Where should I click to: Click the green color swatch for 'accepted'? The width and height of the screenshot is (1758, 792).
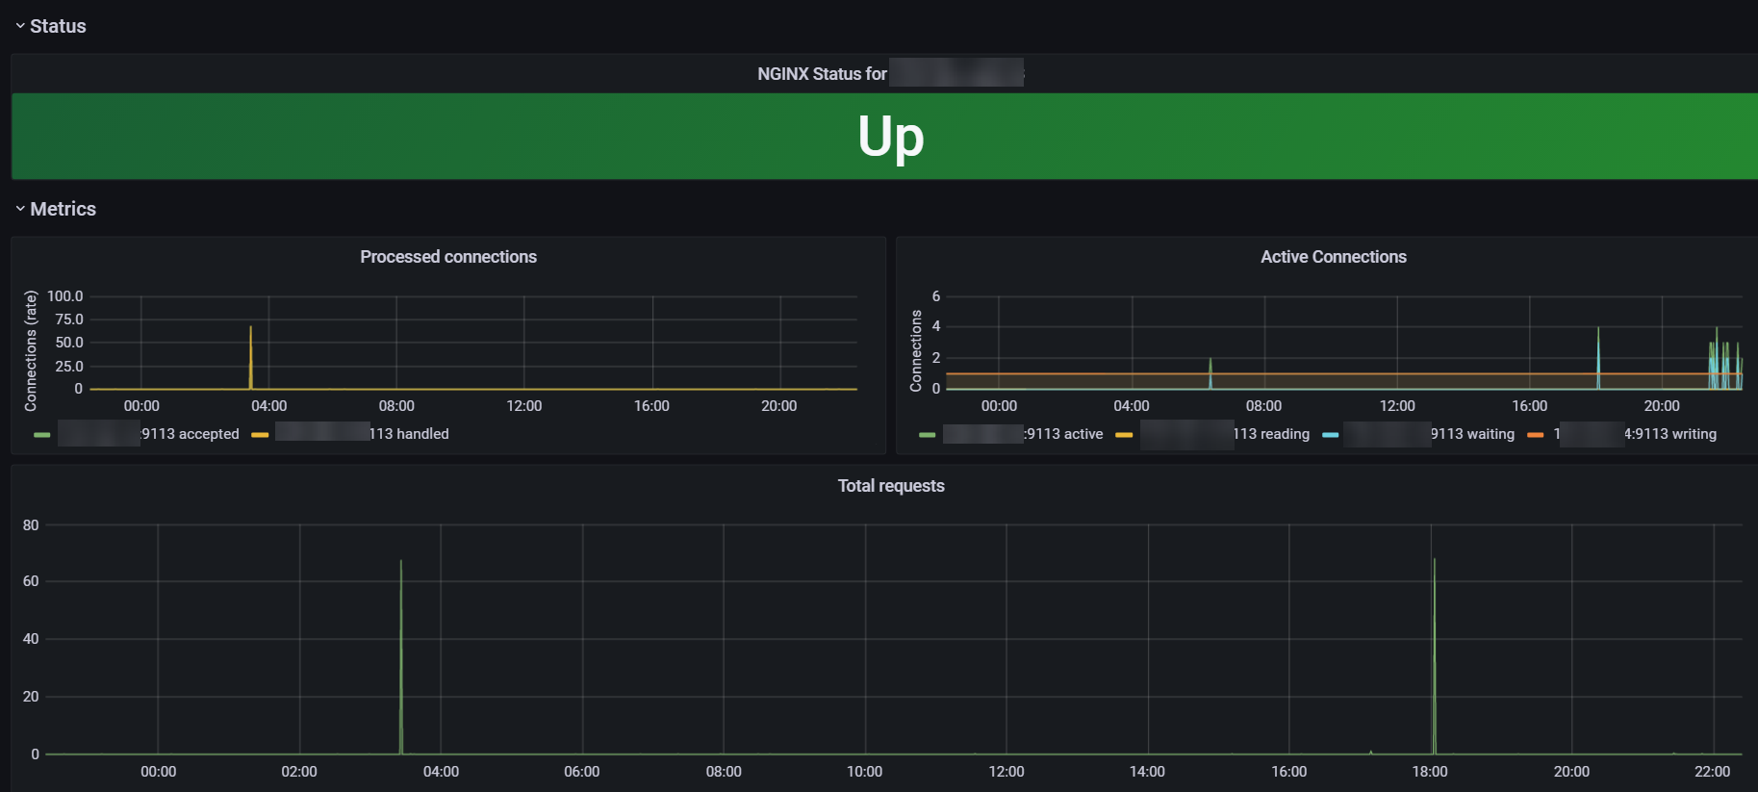tap(41, 435)
